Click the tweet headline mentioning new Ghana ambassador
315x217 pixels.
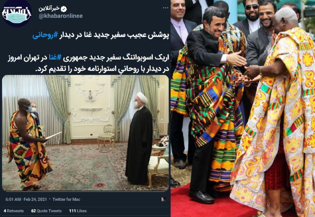101,35
